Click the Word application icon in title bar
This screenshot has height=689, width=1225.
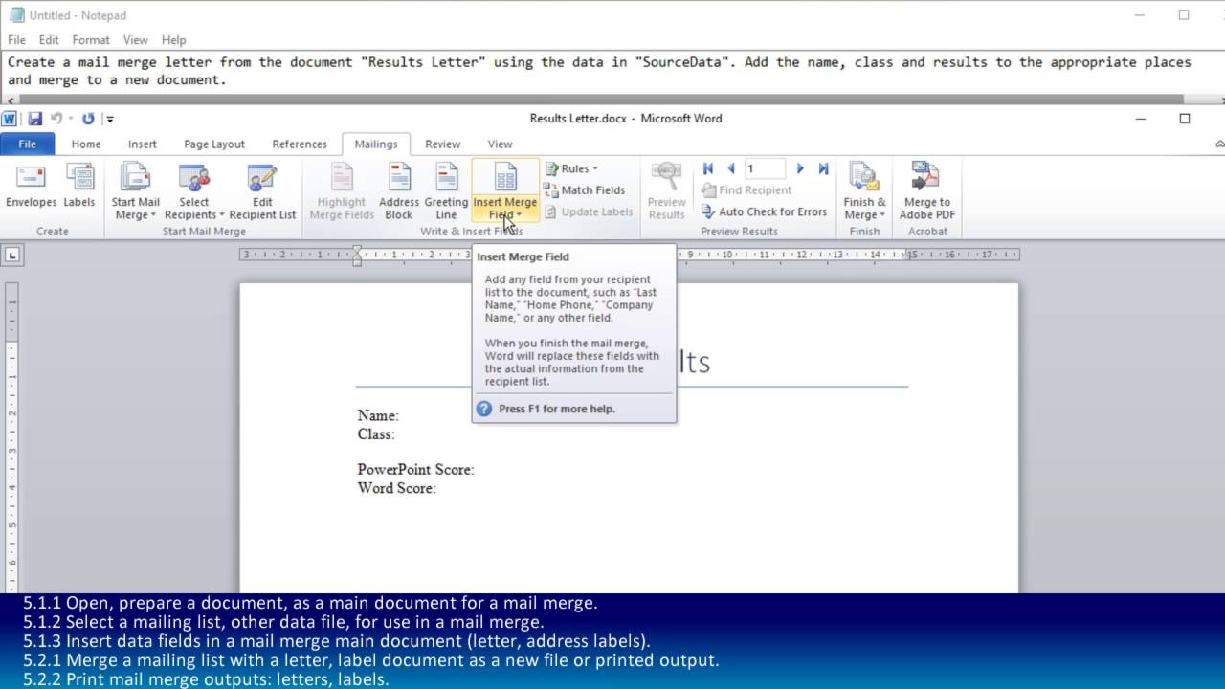tap(10, 119)
